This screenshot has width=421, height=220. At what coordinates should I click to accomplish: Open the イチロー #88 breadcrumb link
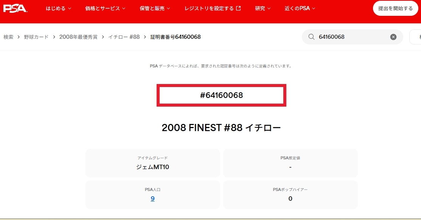124,37
